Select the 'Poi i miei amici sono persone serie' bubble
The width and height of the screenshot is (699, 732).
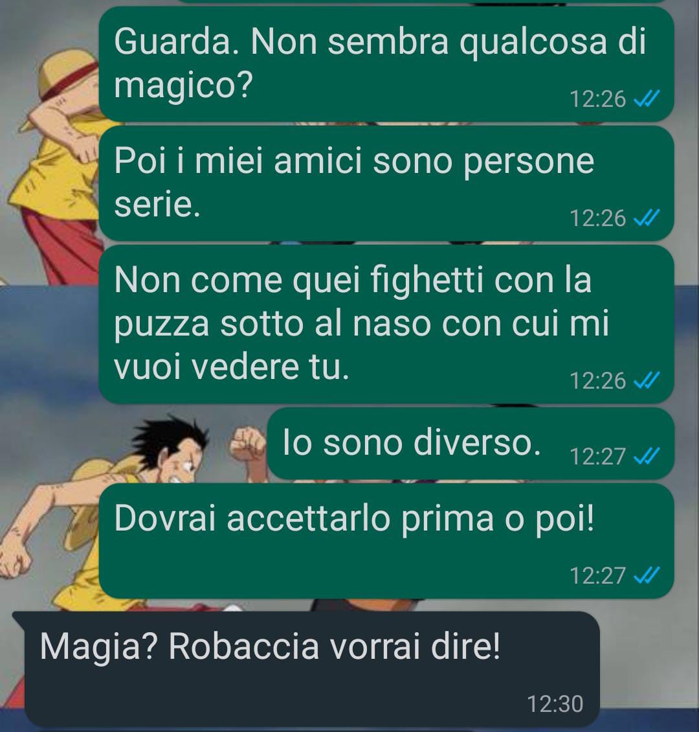[386, 183]
